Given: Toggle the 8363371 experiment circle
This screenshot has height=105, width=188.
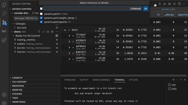Looking at the screenshot, I should pos(73,53).
